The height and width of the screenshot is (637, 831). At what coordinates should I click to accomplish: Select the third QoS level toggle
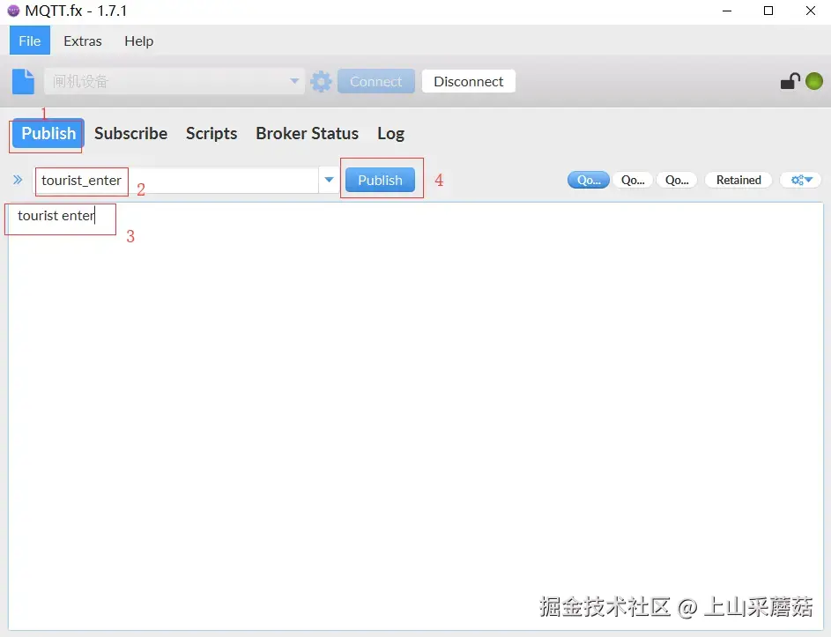pyautogui.click(x=677, y=181)
